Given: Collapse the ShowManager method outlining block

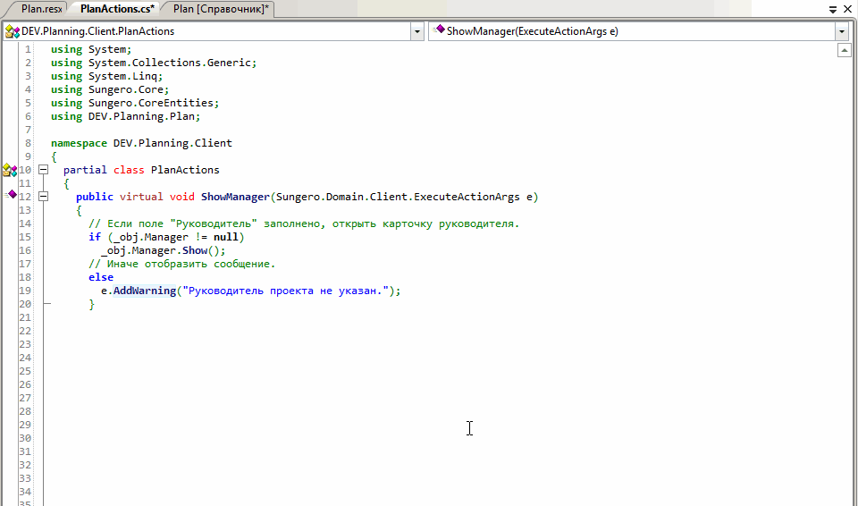Looking at the screenshot, I should click(x=43, y=197).
